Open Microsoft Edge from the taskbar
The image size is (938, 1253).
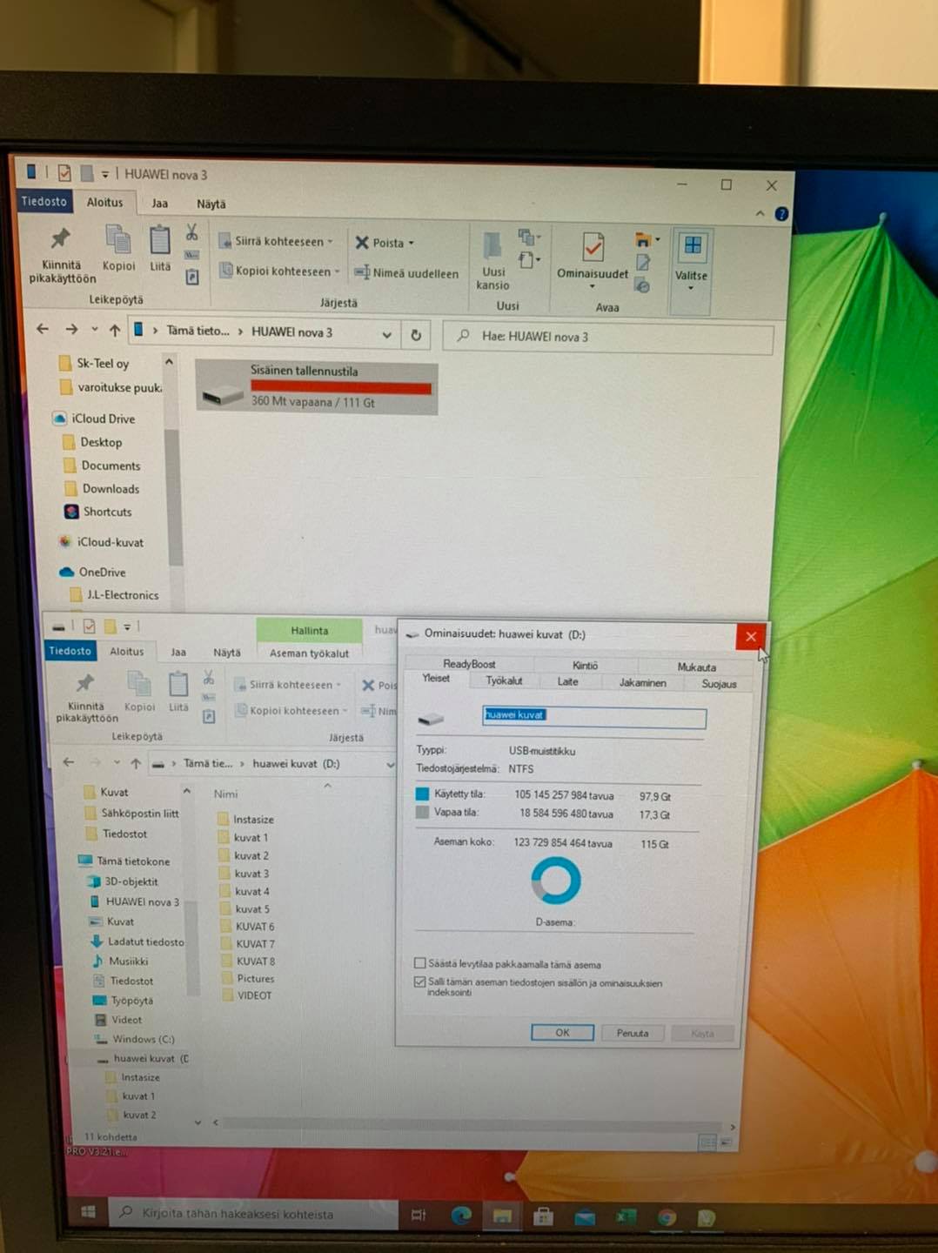tap(461, 1215)
